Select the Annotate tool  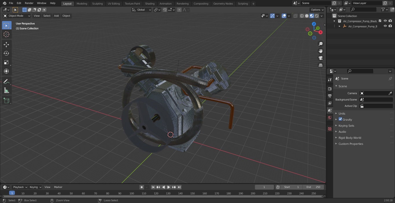(6, 82)
